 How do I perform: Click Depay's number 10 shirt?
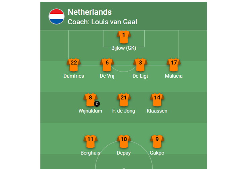click(x=124, y=141)
